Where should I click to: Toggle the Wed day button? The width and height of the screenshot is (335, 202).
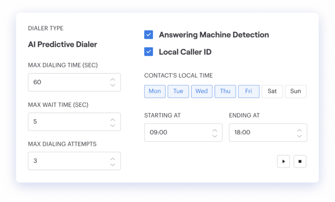[201, 91]
